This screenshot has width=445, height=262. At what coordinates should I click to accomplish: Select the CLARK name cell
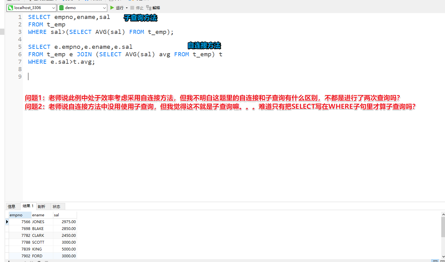click(x=42, y=235)
